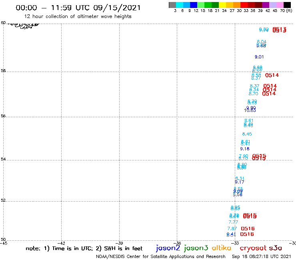Viewport: 296px width, 260px height.
Task: Click the coastline outline near latitude 60
Action: [x=24, y=26]
